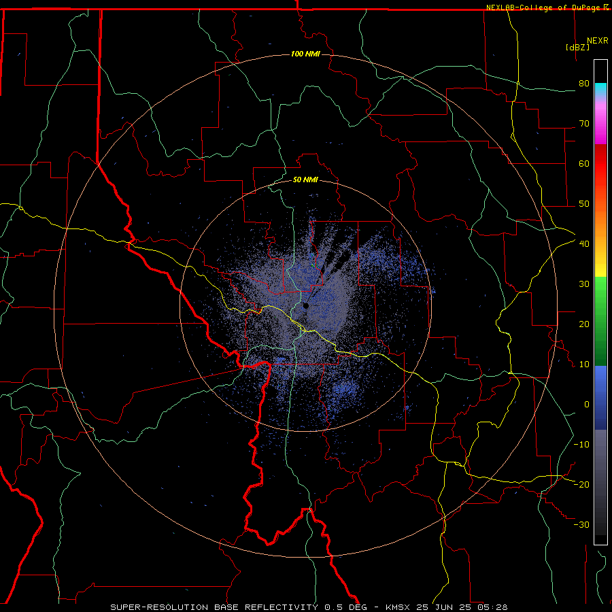The height and width of the screenshot is (612, 612).
Task: Click the 20 value on the dBZ scale
Action: (x=584, y=324)
